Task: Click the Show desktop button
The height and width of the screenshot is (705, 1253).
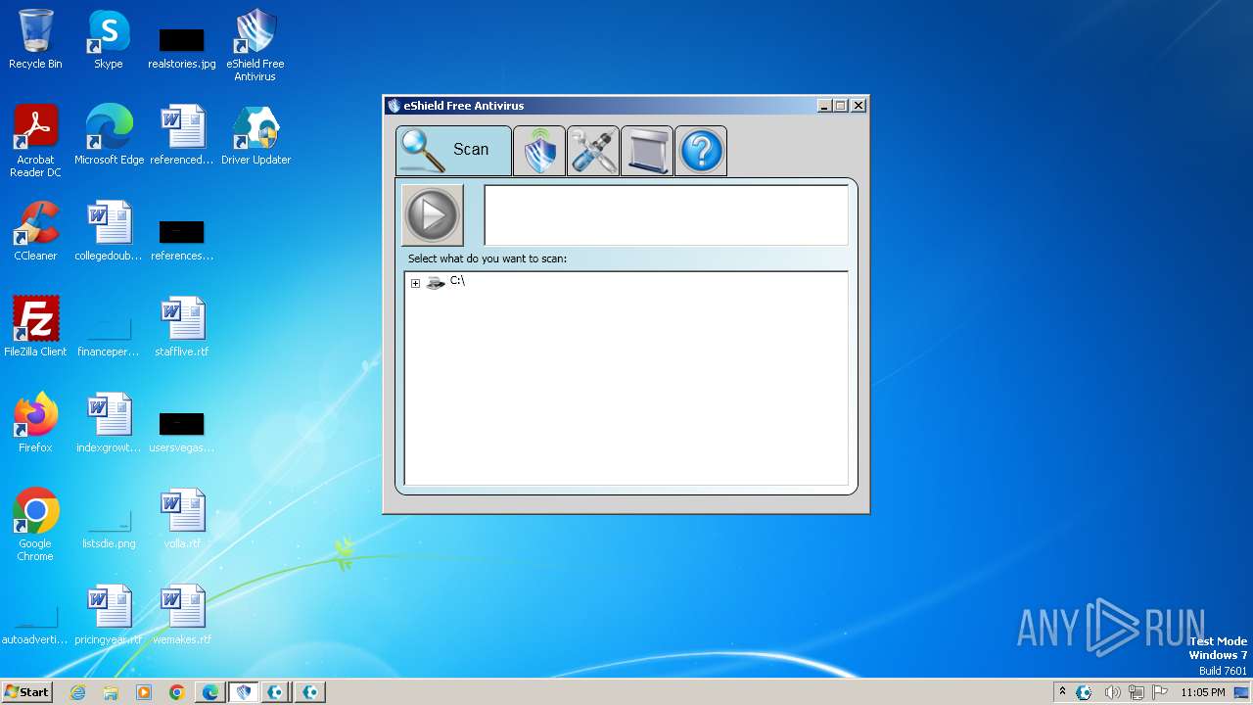Action: coord(1242,692)
